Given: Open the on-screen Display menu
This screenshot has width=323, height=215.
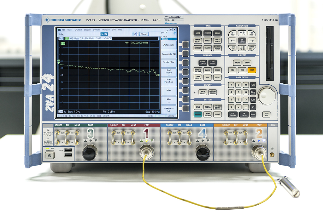Looking at the screenshot, I should 87,30.
